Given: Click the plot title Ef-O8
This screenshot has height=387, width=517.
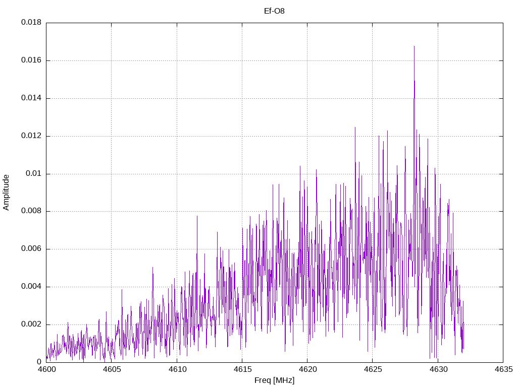Looking at the screenshot, I should click(274, 11).
